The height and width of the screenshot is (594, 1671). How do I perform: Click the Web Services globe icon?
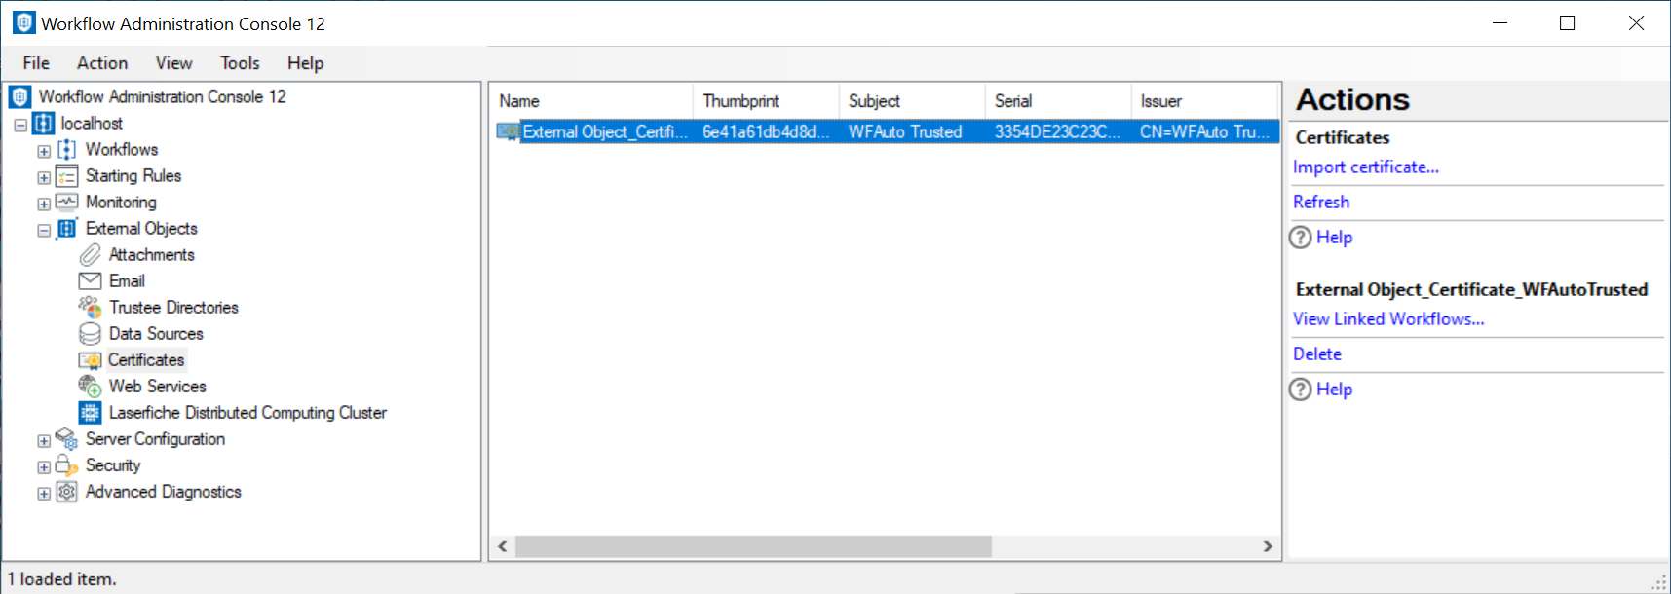tap(90, 387)
